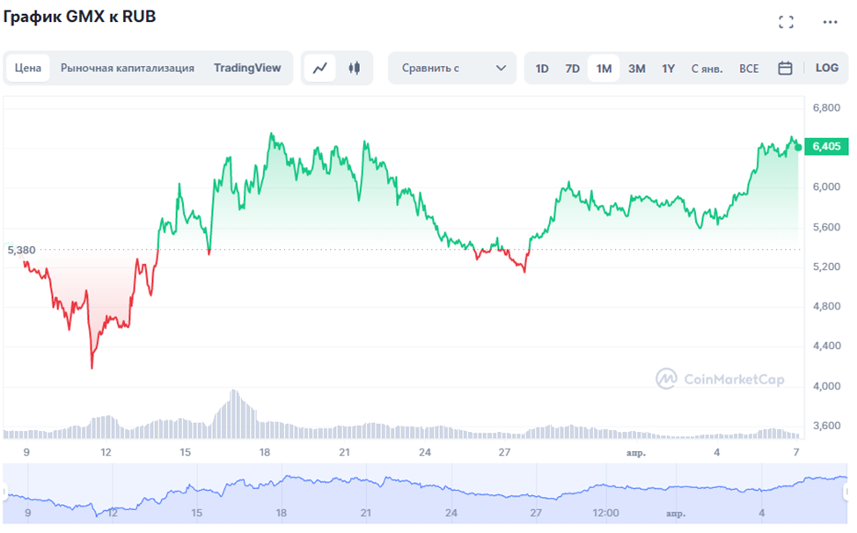Viewport: 857px width, 533px height.
Task: Set range to ВСЕ
Action: tap(749, 69)
